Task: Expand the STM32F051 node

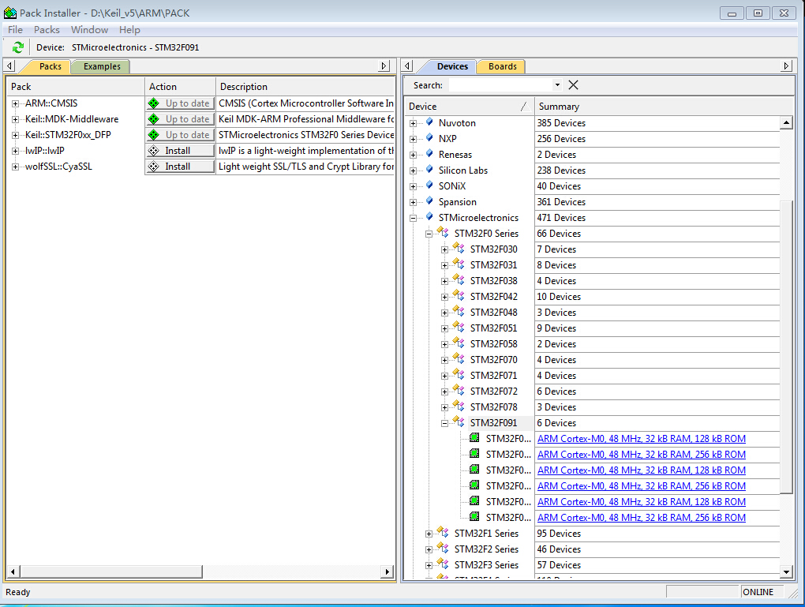Action: [x=445, y=328]
